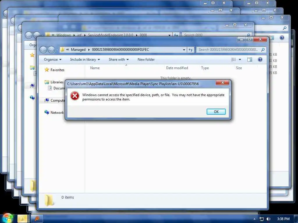Image resolution: width=298 pixels, height=223 pixels.
Task: Click the Forward arrow in front Explorer window
Action: coord(51,50)
